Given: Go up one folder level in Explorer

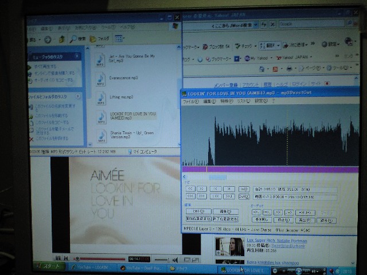Looking at the screenshot, I should [x=62, y=40].
